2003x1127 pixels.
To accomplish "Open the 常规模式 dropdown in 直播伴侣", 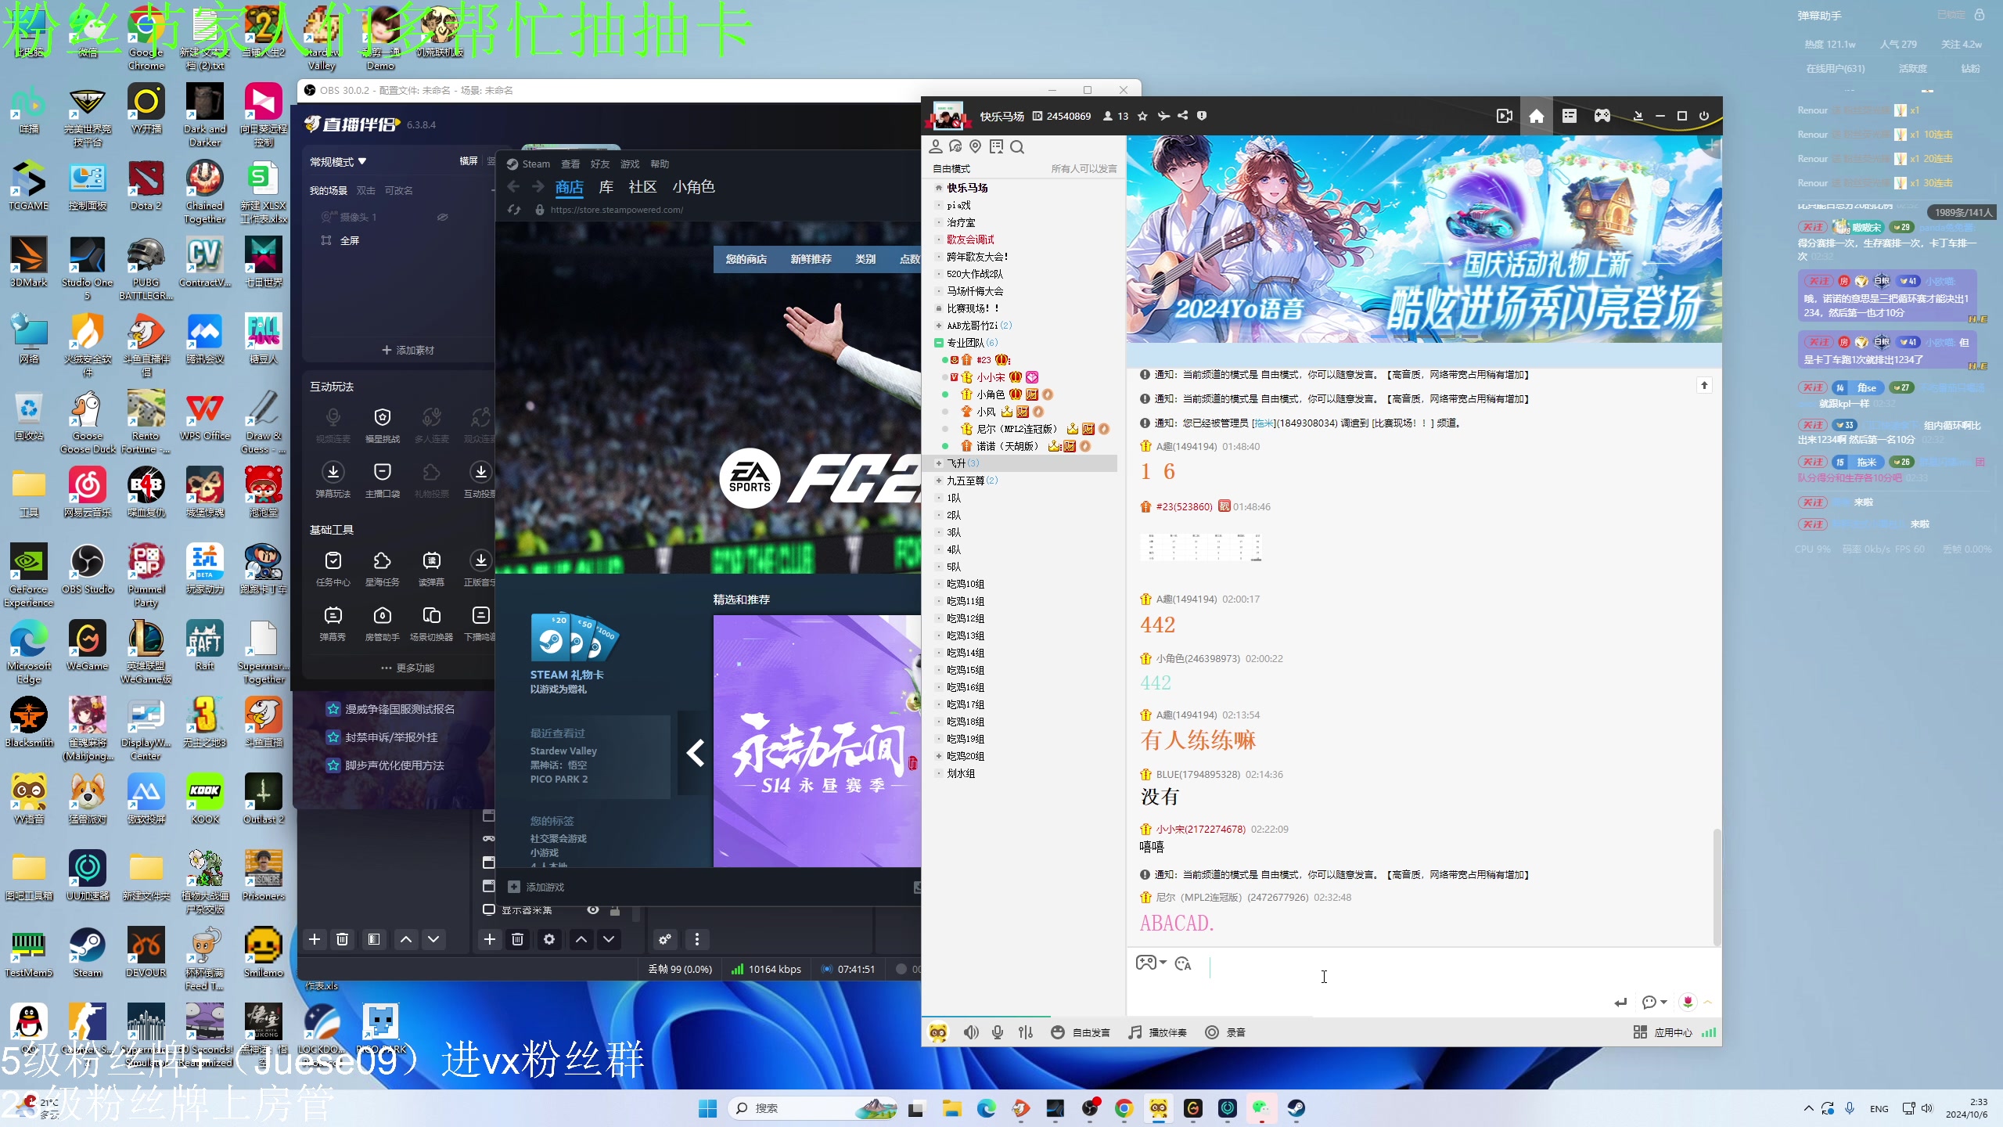I will (x=338, y=161).
